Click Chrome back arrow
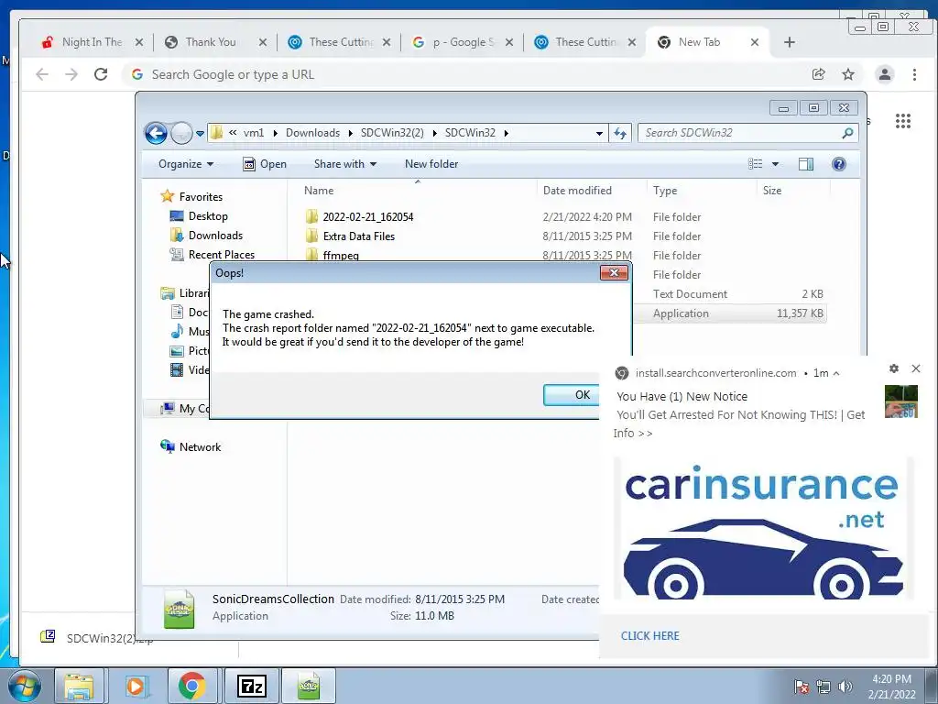The width and height of the screenshot is (938, 704). (42, 74)
